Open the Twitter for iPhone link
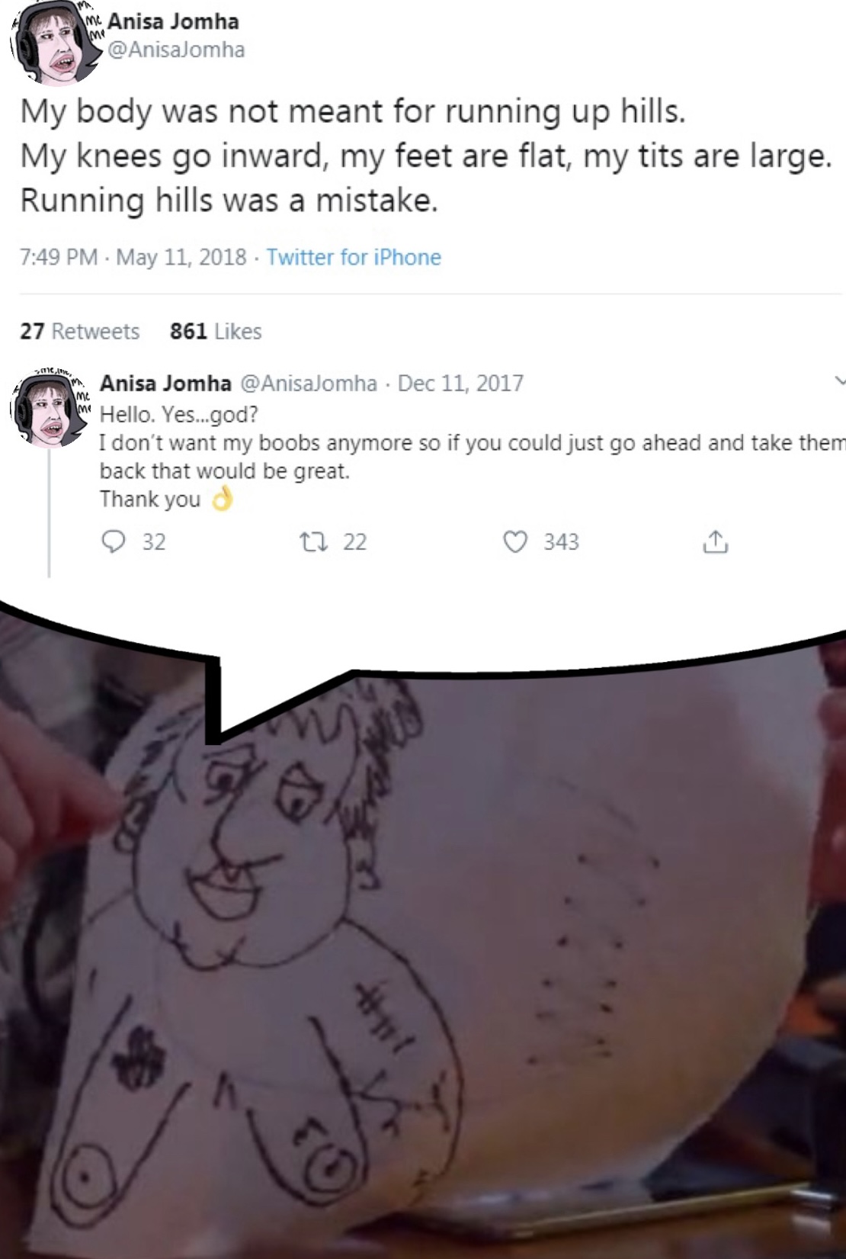846x1259 pixels. (x=354, y=257)
